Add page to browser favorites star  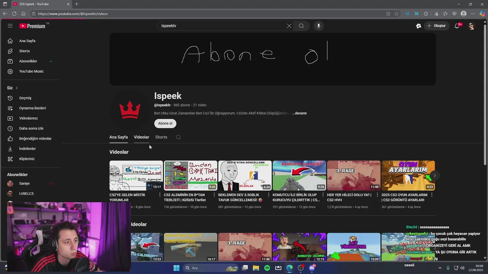396,14
